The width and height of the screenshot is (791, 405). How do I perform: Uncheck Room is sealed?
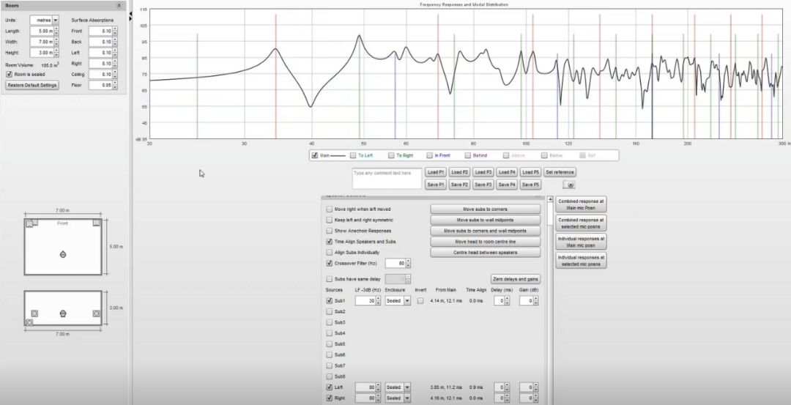(x=9, y=74)
